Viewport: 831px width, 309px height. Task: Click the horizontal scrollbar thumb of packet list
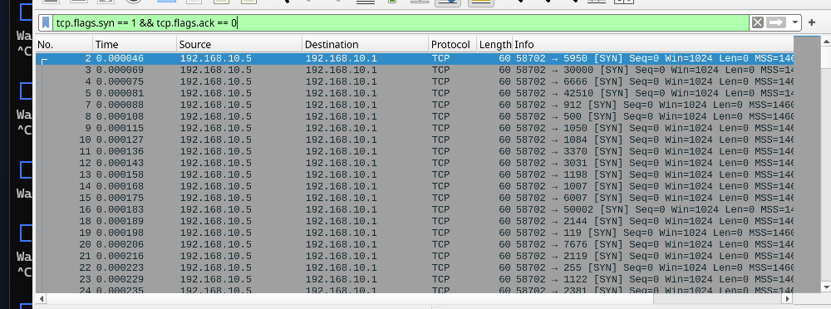tap(350, 299)
